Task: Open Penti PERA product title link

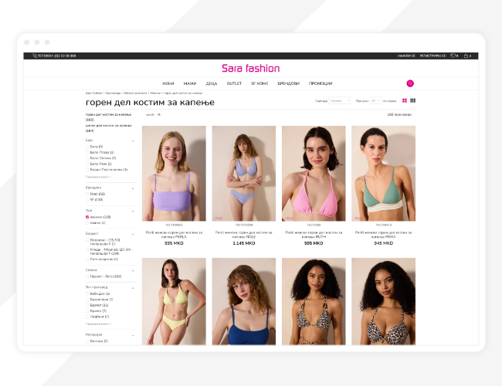Action: pyautogui.click(x=383, y=235)
